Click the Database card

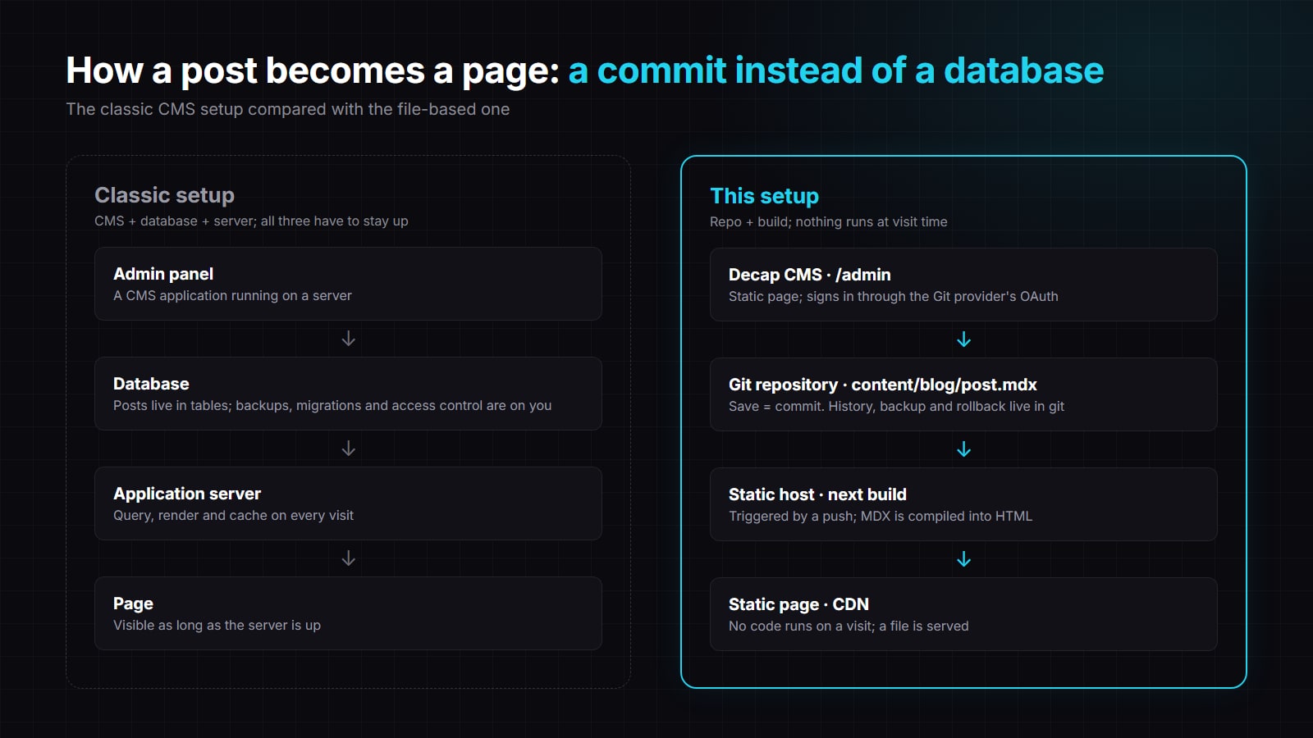pyautogui.click(x=348, y=394)
